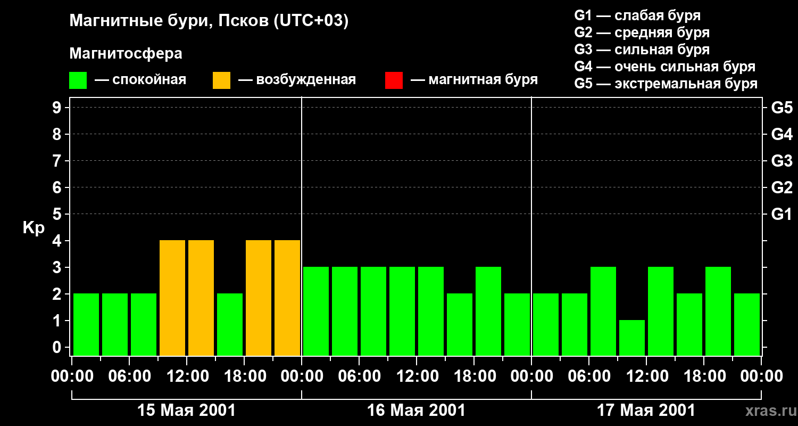Select the '16 Мая 2001' date label
The width and height of the screenshot is (798, 426).
pos(416,411)
